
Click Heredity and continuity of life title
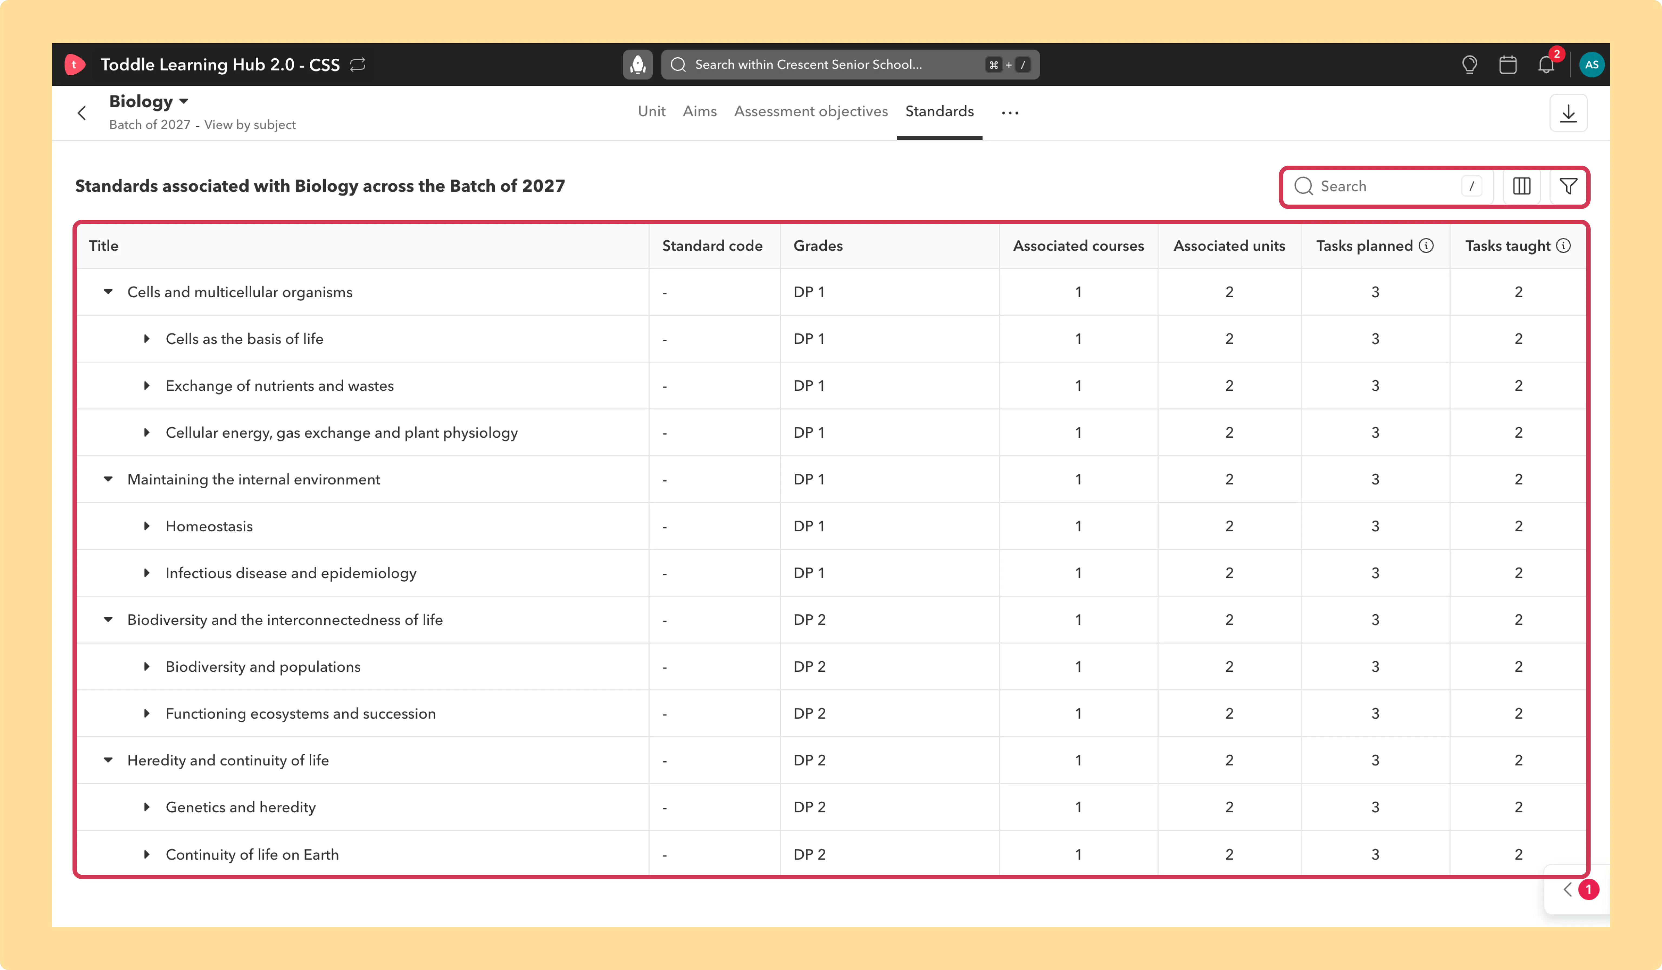[228, 761]
